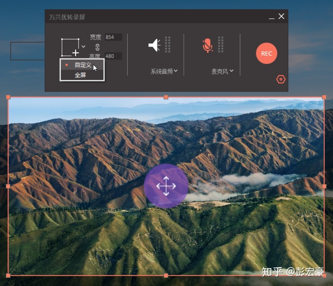Click the bottom-left corner resize handle
333x286 pixels.
tap(8, 276)
